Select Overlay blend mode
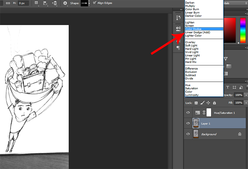Viewport: 248px width, 169px height. [x=204, y=42]
